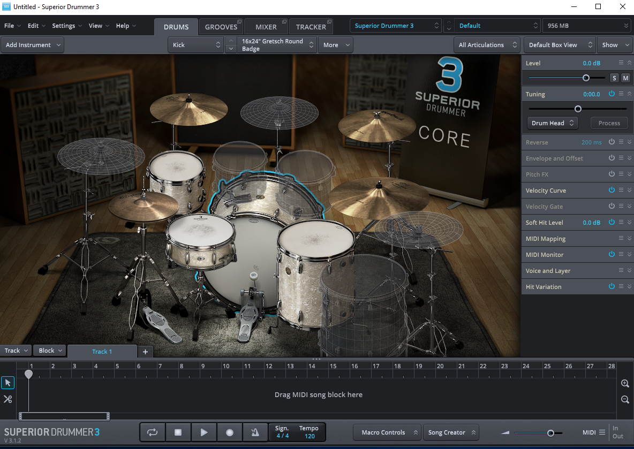
Task: Add a new track with the plus button
Action: (x=145, y=352)
